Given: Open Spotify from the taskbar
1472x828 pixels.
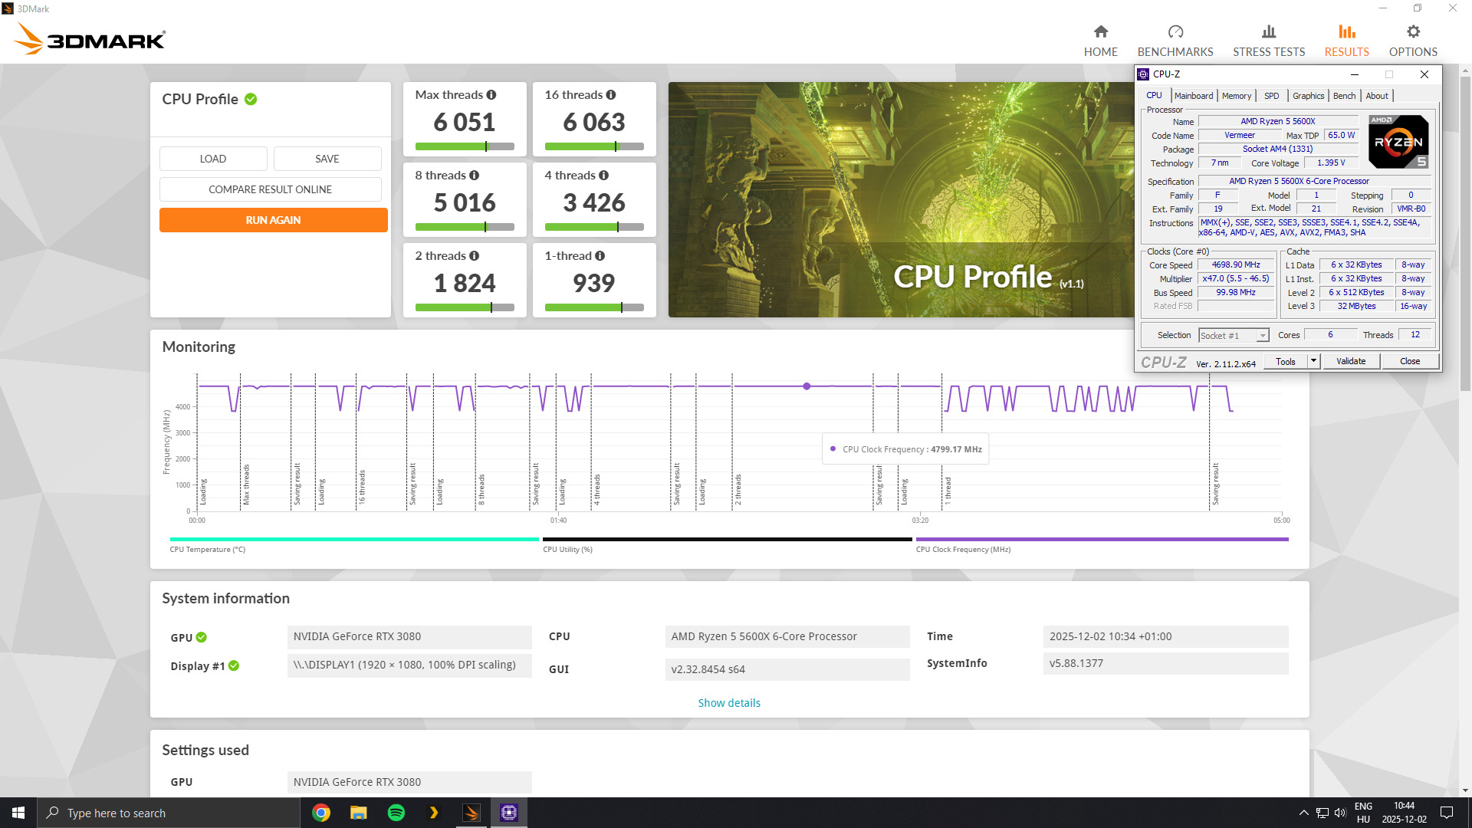Looking at the screenshot, I should [x=396, y=813].
